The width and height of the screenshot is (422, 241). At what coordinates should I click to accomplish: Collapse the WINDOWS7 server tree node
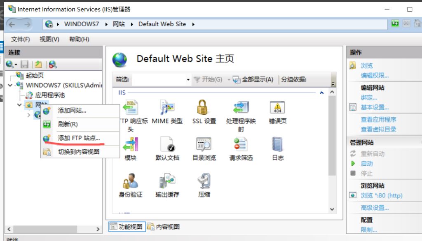[10, 85]
